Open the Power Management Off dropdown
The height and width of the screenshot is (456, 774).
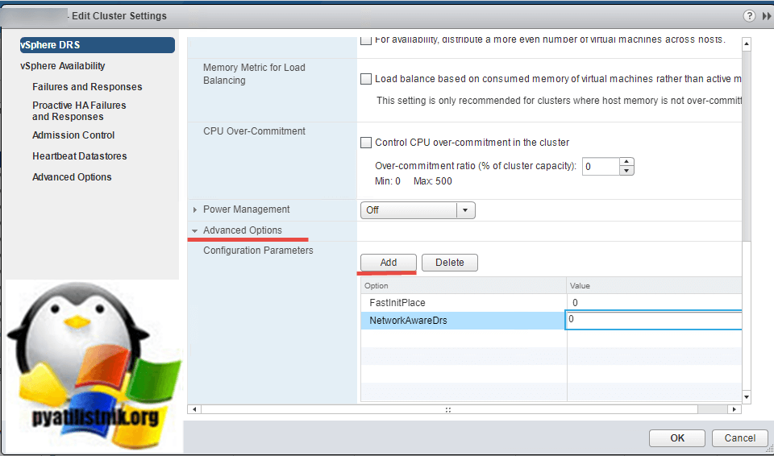pyautogui.click(x=418, y=210)
